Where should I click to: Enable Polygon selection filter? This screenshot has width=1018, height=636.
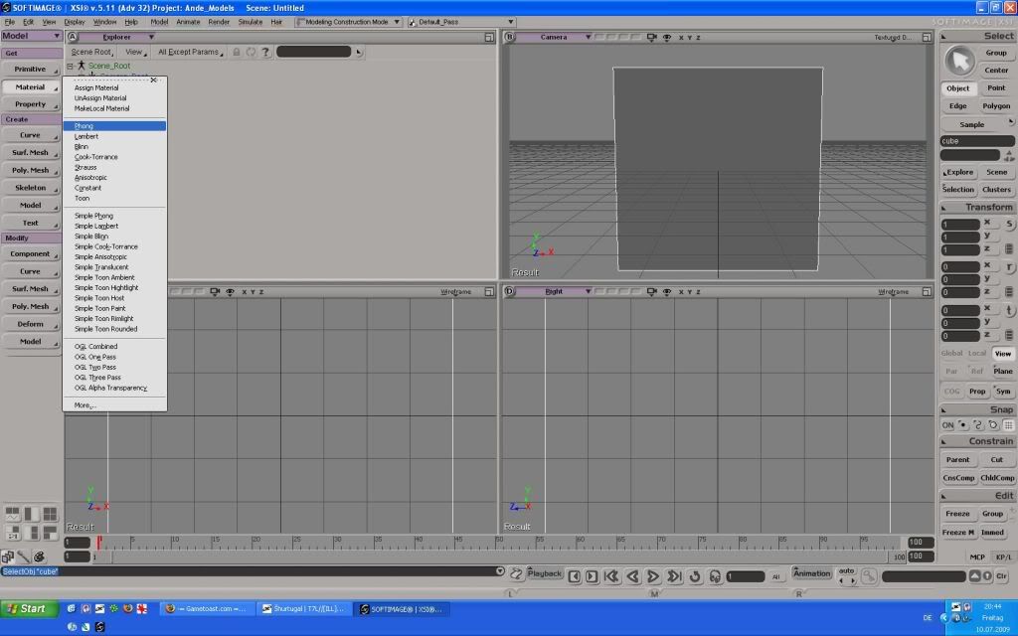pos(996,105)
